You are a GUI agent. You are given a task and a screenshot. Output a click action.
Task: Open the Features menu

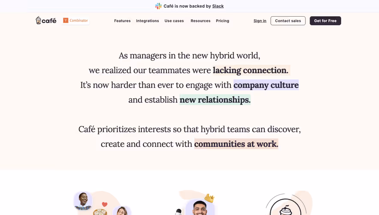click(122, 21)
